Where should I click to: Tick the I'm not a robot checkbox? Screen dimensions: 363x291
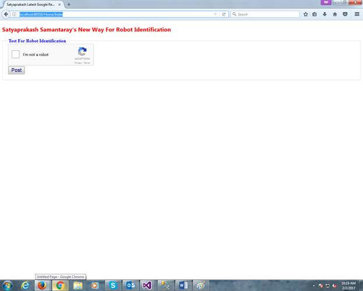[16, 54]
